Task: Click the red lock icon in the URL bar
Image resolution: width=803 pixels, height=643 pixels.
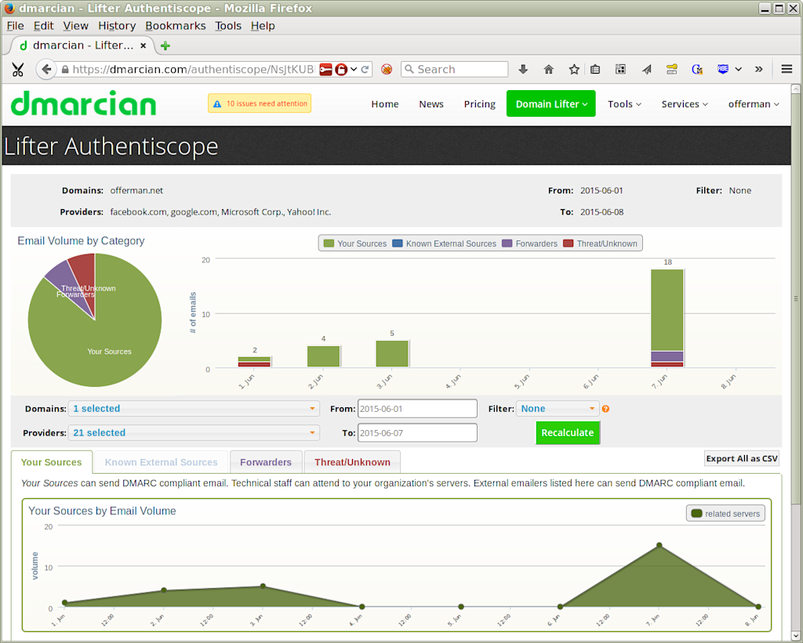Action: click(x=341, y=70)
